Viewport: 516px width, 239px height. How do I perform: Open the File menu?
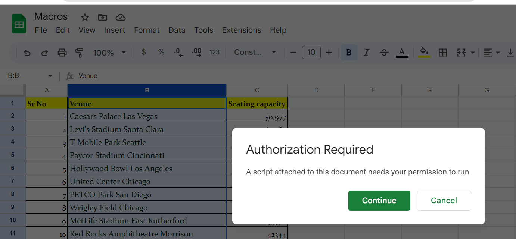click(41, 30)
